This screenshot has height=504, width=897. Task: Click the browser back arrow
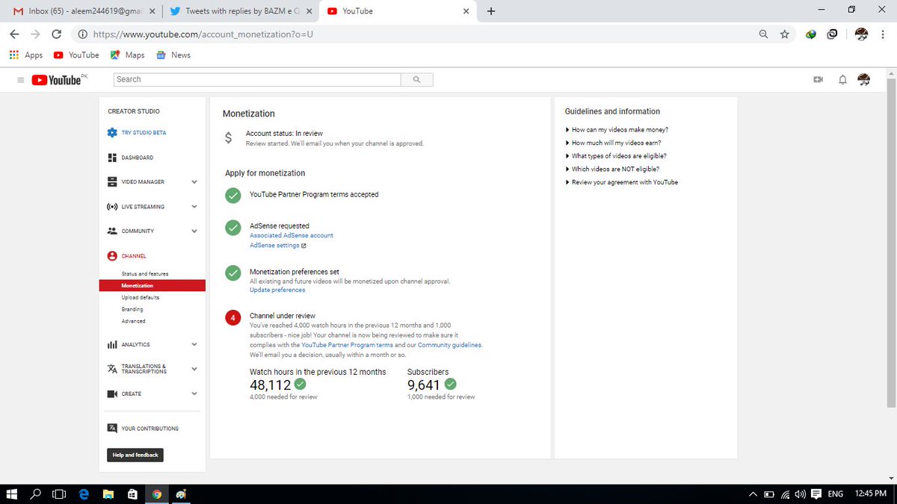point(15,34)
